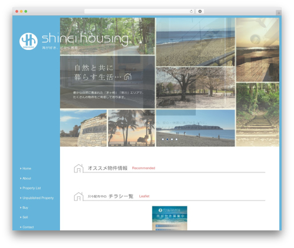Go to the Property List page

coord(32,188)
